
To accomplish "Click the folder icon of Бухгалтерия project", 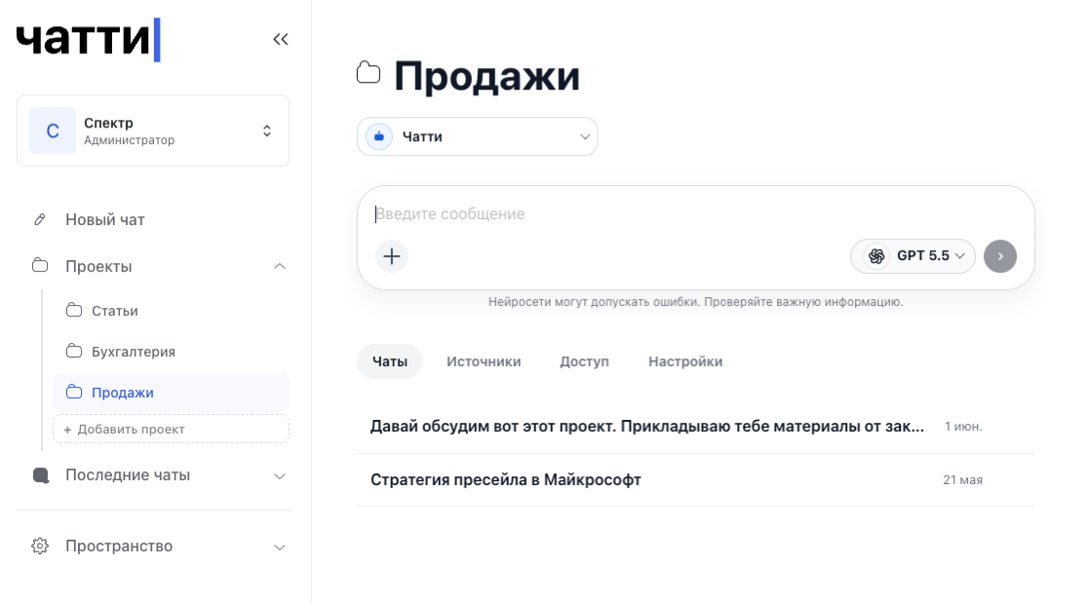I will point(74,352).
